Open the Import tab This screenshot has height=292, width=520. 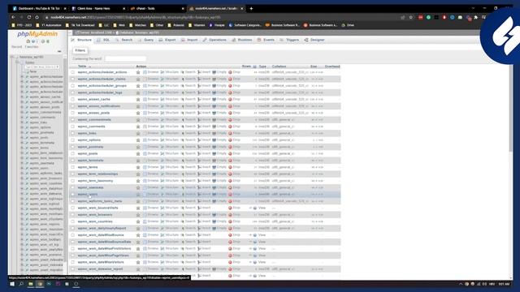[x=189, y=40]
